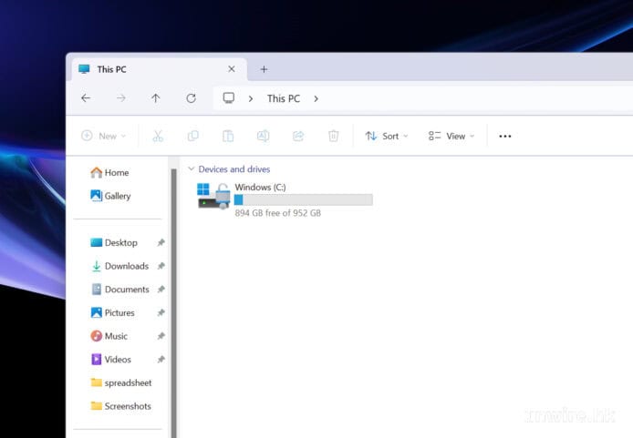This screenshot has width=633, height=438.
Task: Refresh the current folder view
Action: click(191, 98)
